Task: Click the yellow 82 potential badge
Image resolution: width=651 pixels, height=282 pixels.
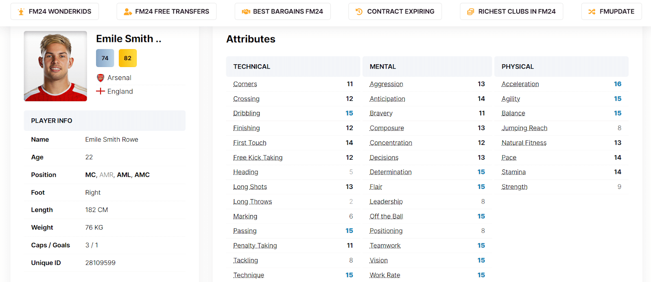Action: pyautogui.click(x=128, y=58)
